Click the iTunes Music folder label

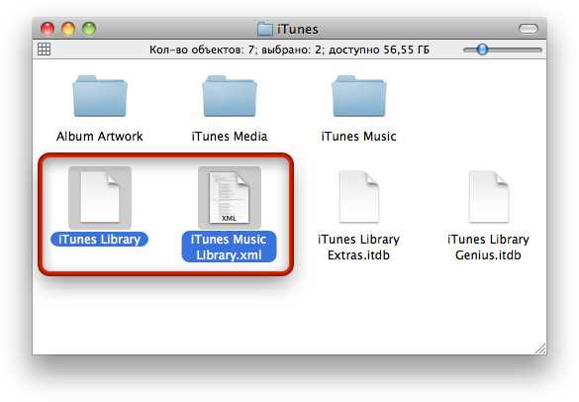[359, 137]
